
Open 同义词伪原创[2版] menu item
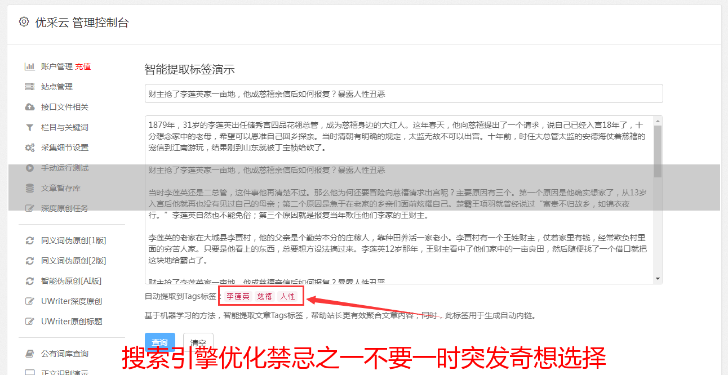click(73, 261)
